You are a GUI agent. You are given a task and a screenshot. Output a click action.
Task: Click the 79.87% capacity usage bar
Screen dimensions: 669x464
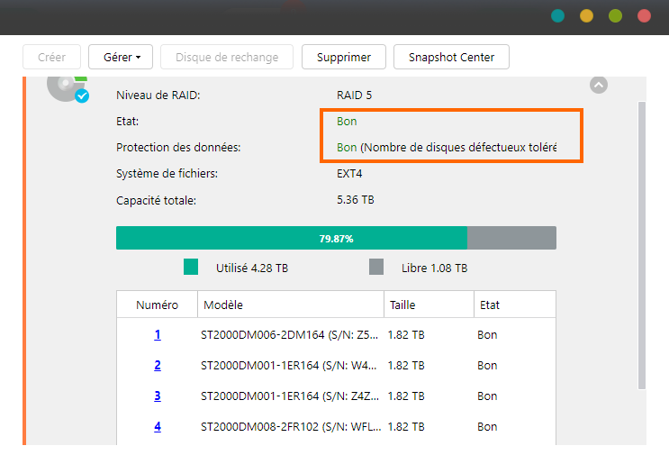336,239
